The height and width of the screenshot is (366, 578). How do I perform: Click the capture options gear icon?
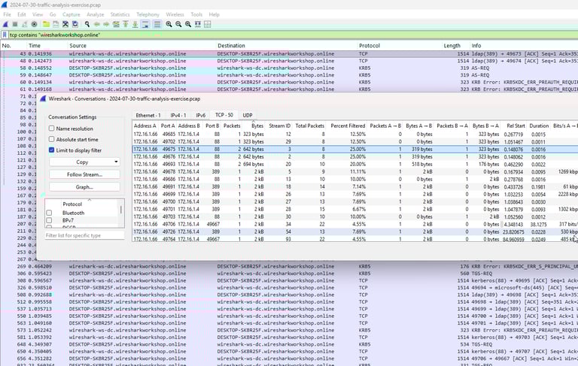click(x=35, y=24)
